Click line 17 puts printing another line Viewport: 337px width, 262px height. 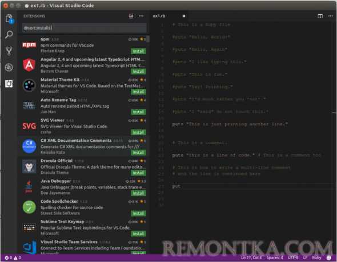point(230,124)
